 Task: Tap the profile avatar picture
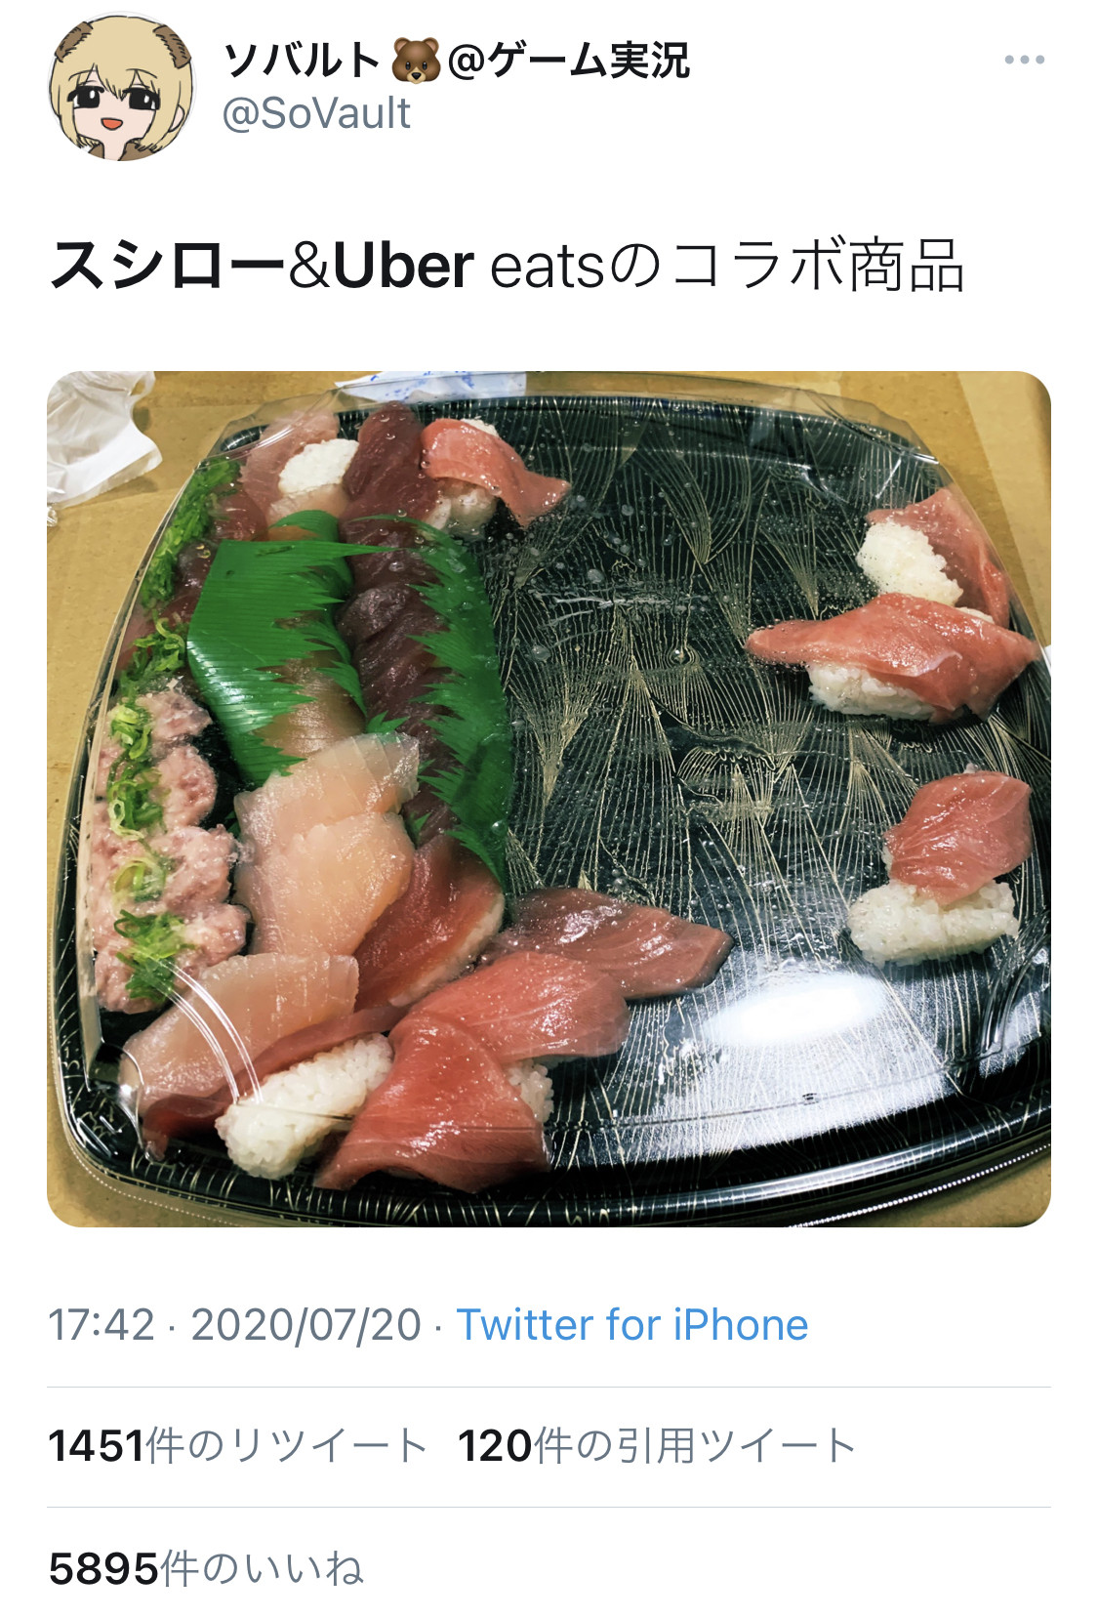[120, 87]
